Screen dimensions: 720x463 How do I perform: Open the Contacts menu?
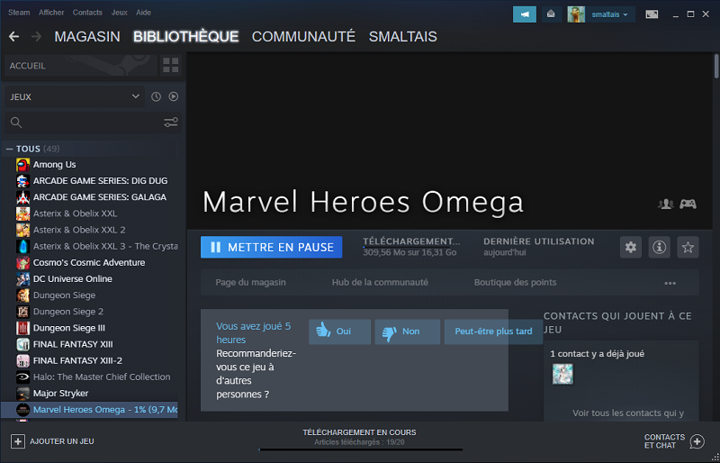[87, 13]
